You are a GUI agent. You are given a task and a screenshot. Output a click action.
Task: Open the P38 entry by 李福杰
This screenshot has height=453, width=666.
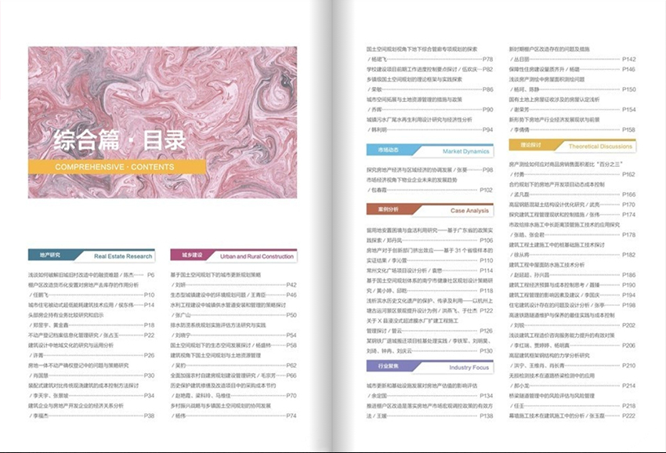[x=149, y=415]
